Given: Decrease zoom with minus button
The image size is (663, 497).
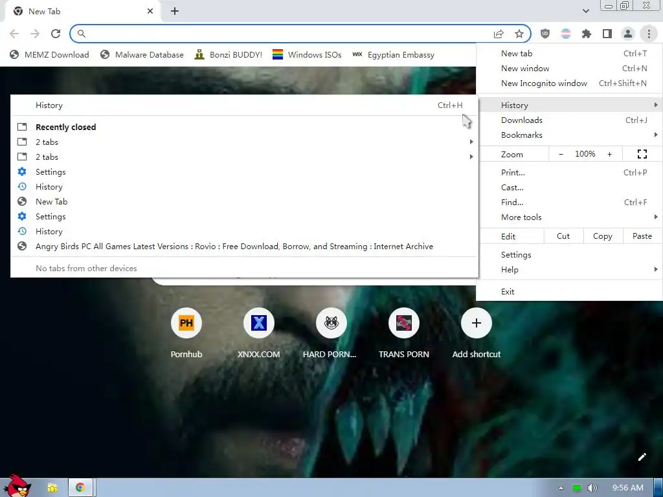Looking at the screenshot, I should 561,154.
